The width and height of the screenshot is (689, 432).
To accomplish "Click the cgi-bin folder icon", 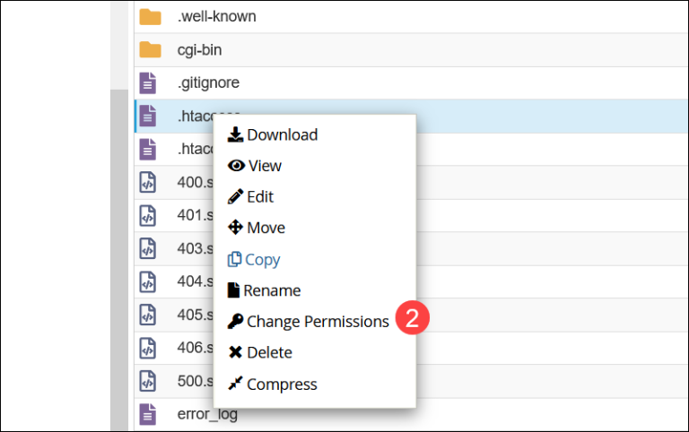I will pyautogui.click(x=149, y=49).
